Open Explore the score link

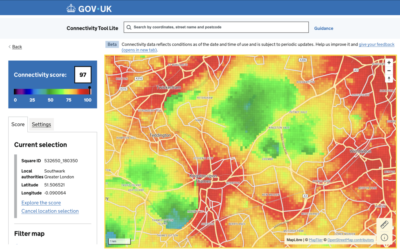(x=41, y=203)
